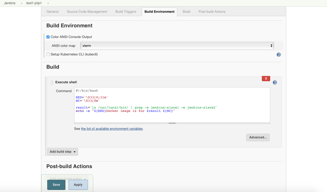The width and height of the screenshot is (327, 192).
Task: Enable Setup Kubernetes CLI (kubectl) checkbox
Action: (x=48, y=54)
